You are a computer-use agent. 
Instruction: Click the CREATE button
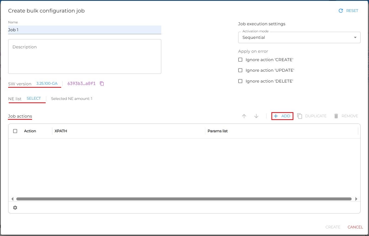[x=333, y=227]
